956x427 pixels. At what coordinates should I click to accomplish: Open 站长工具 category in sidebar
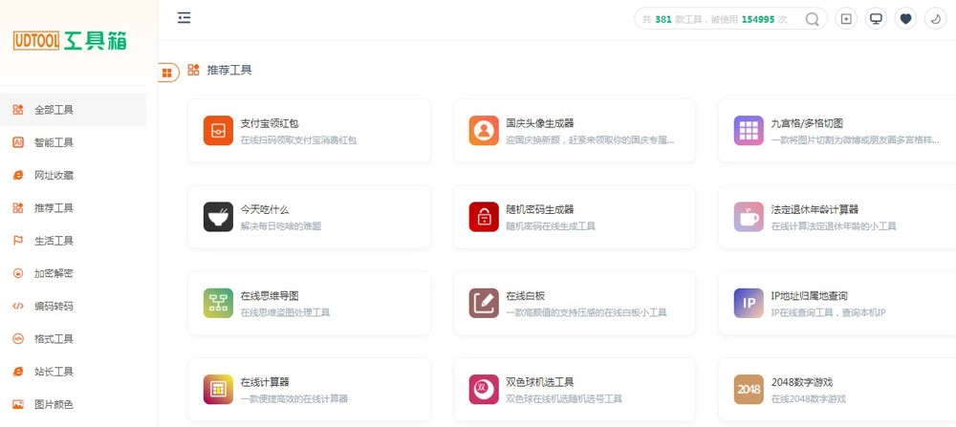[74, 372]
